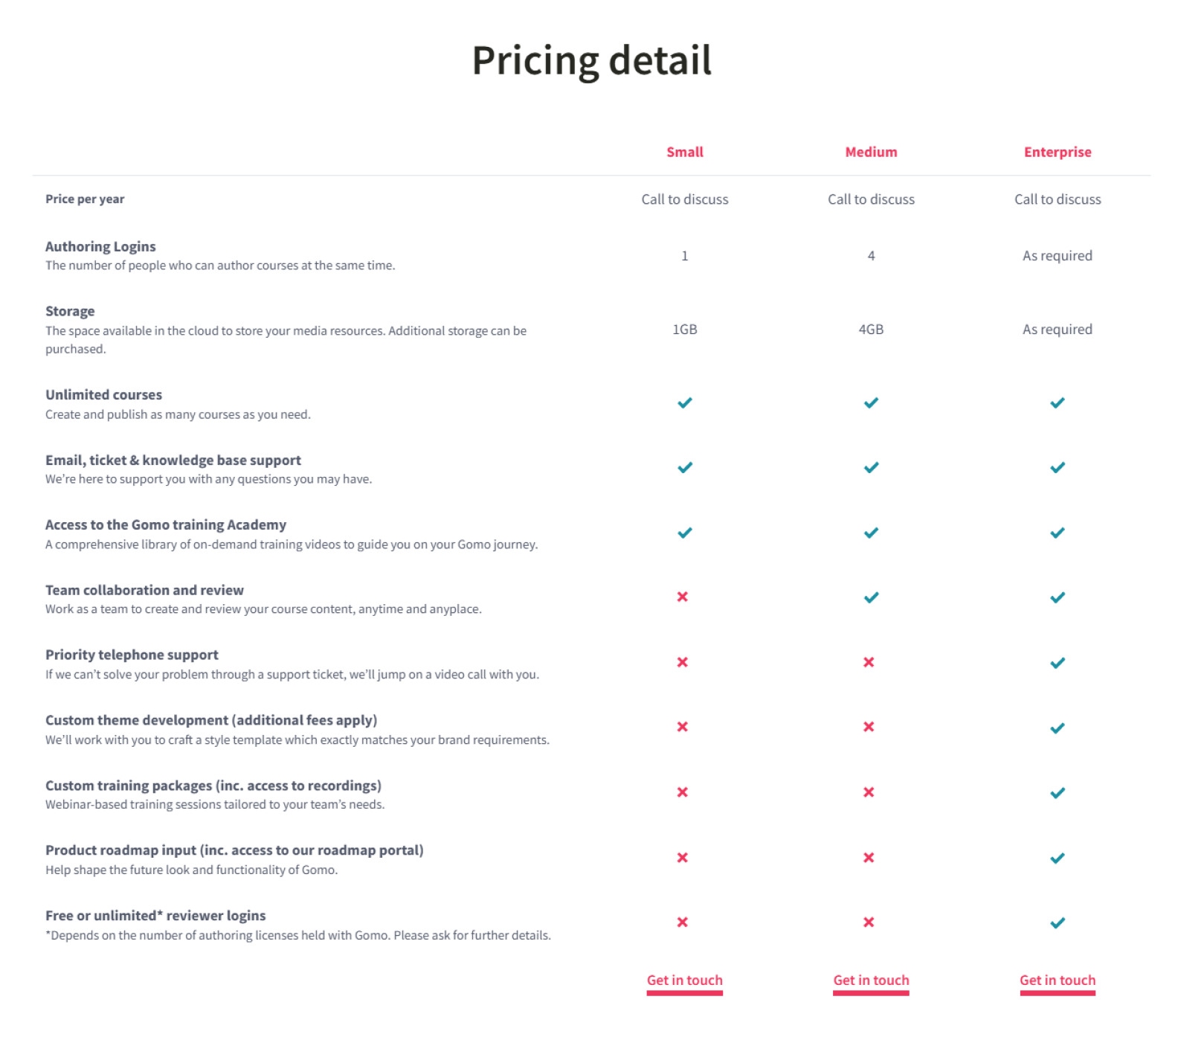The image size is (1178, 1037).
Task: Open Get in touch for the Small plan
Action: pyautogui.click(x=684, y=980)
